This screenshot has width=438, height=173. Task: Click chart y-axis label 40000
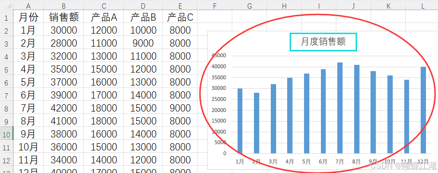219,67
